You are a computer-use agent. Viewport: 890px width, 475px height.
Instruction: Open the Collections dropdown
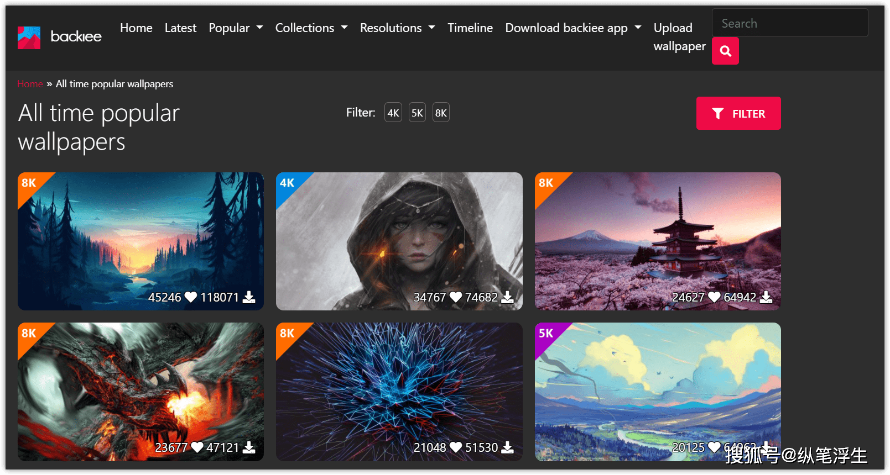(x=311, y=28)
